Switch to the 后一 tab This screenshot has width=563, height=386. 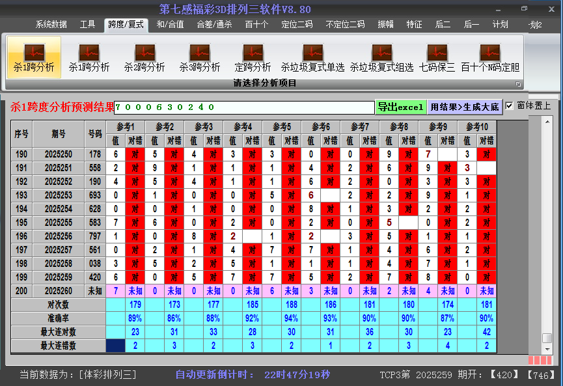pos(471,25)
